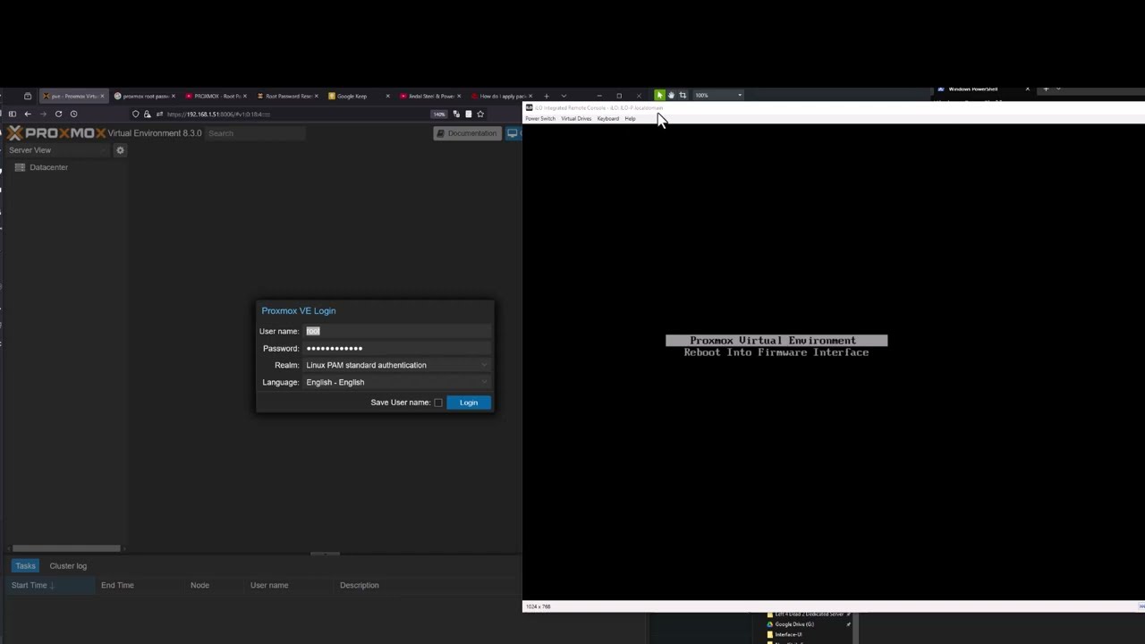The image size is (1145, 644).
Task: Click the horizontal scrollbar under the tree
Action: (65, 548)
